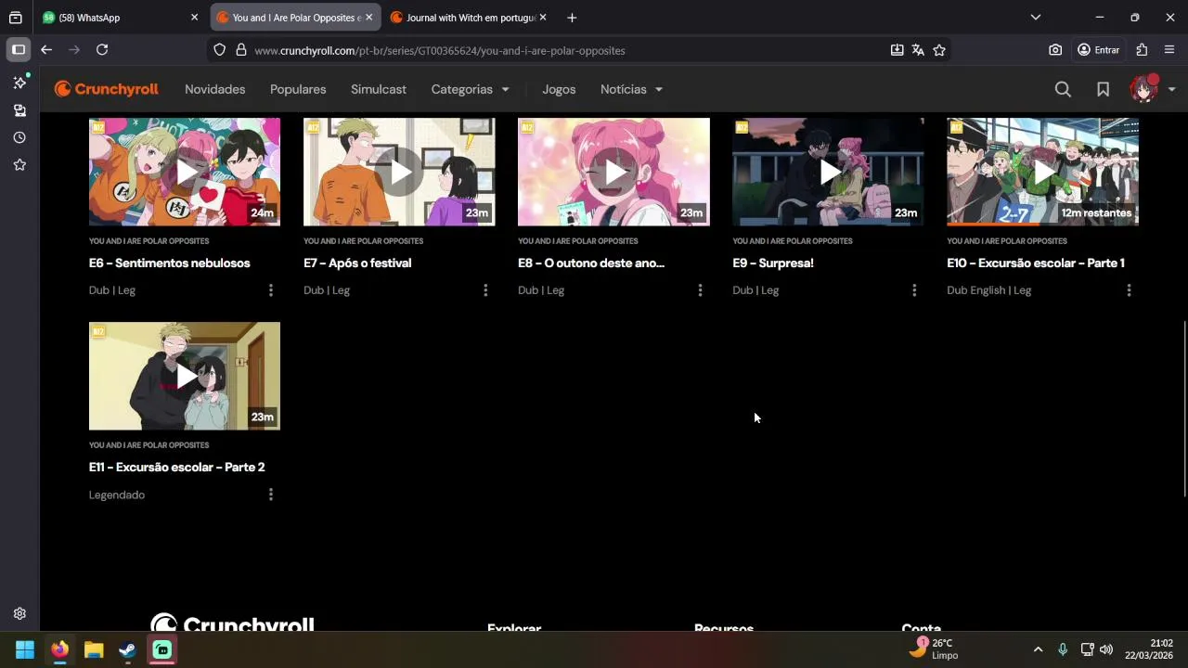Expand the list all tabs chevron
The width and height of the screenshot is (1188, 668).
pyautogui.click(x=1036, y=18)
